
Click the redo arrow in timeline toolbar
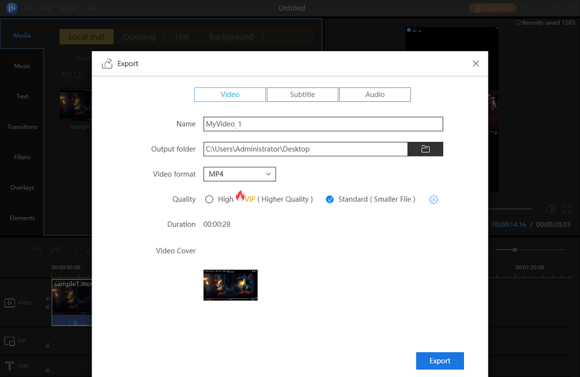(x=56, y=249)
